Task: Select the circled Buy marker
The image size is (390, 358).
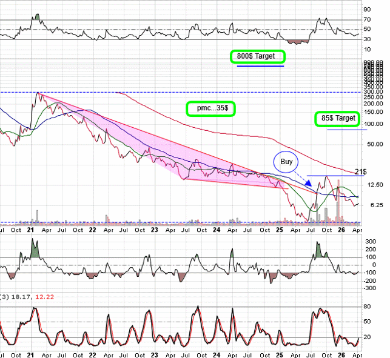Action: point(286,162)
